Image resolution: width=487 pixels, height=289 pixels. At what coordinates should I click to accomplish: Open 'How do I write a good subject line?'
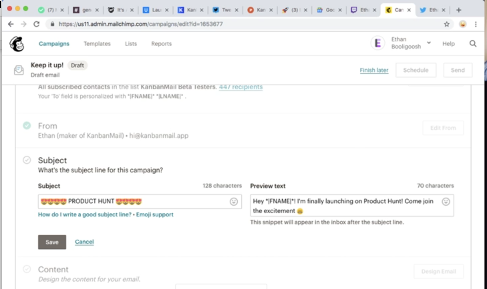coord(85,214)
